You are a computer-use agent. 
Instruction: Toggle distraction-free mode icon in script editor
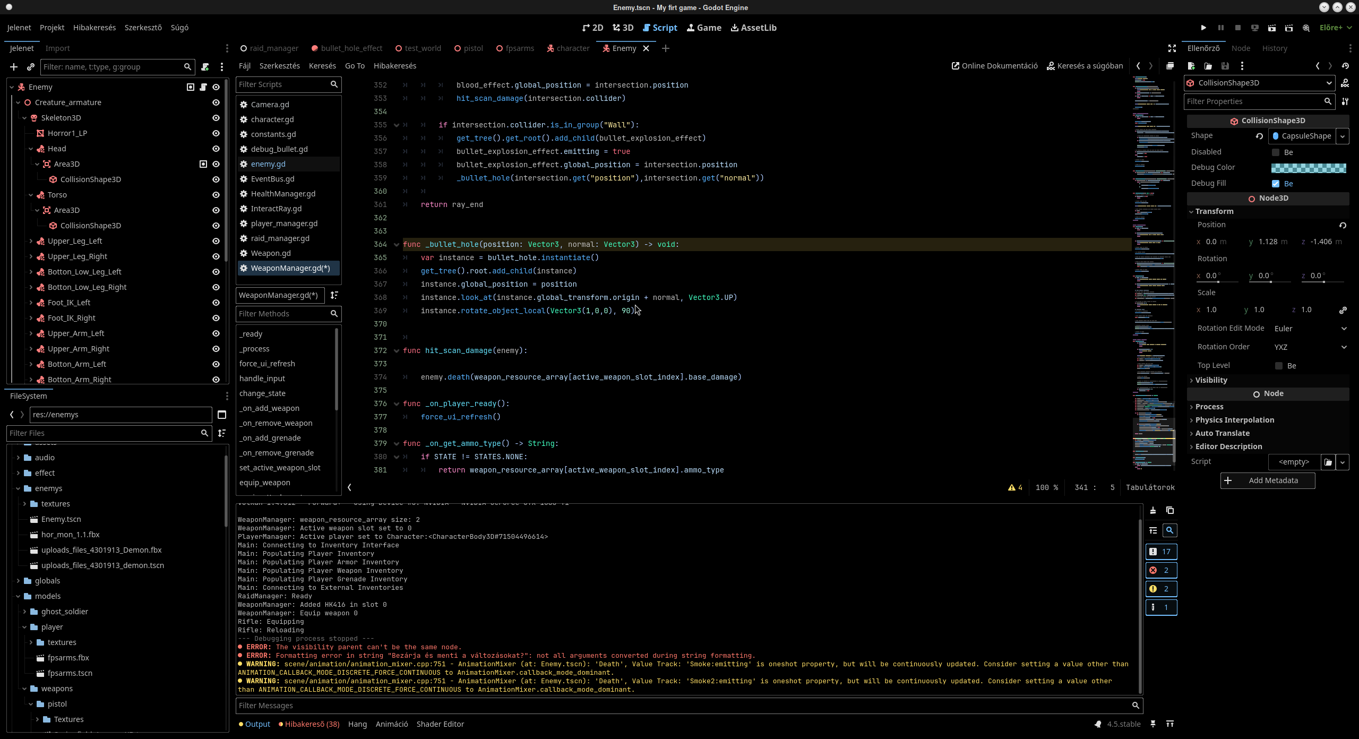point(1172,48)
